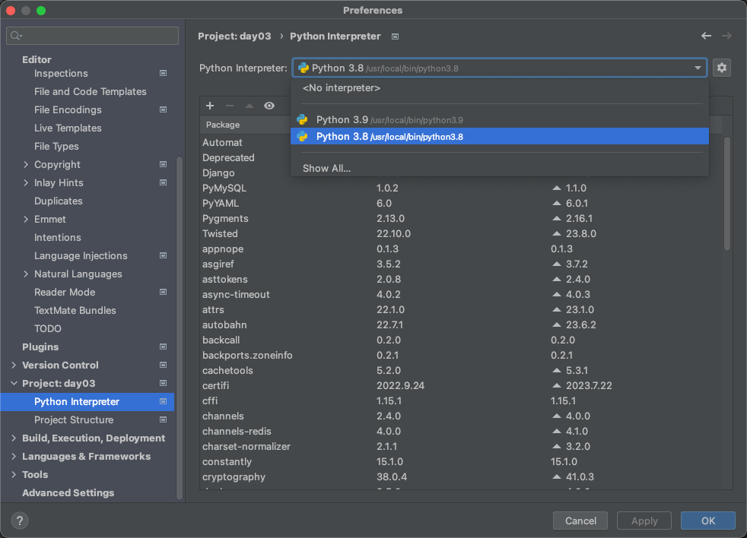
Task: Click the upgrade arrow for Twisted 23.8.0
Action: 556,234
